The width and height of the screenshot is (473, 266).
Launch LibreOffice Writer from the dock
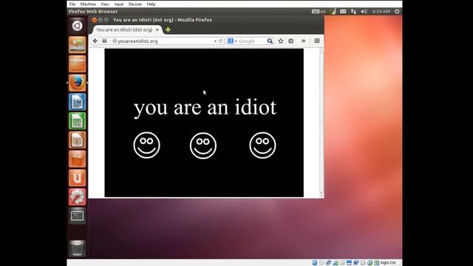77,102
